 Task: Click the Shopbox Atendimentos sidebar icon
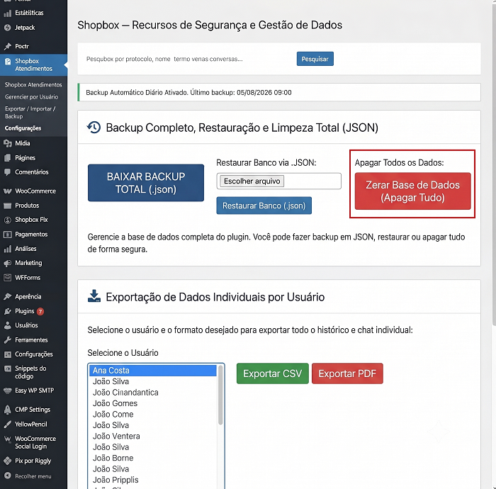[x=8, y=62]
